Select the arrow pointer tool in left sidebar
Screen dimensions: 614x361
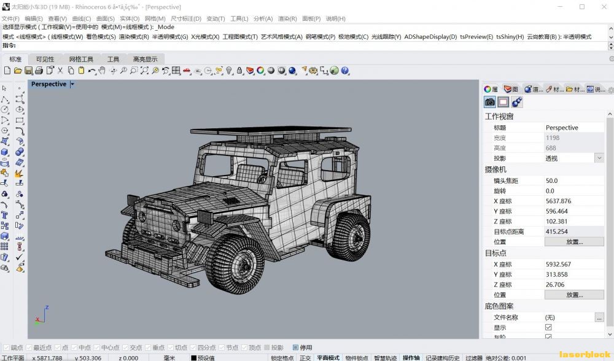[x=5, y=88]
